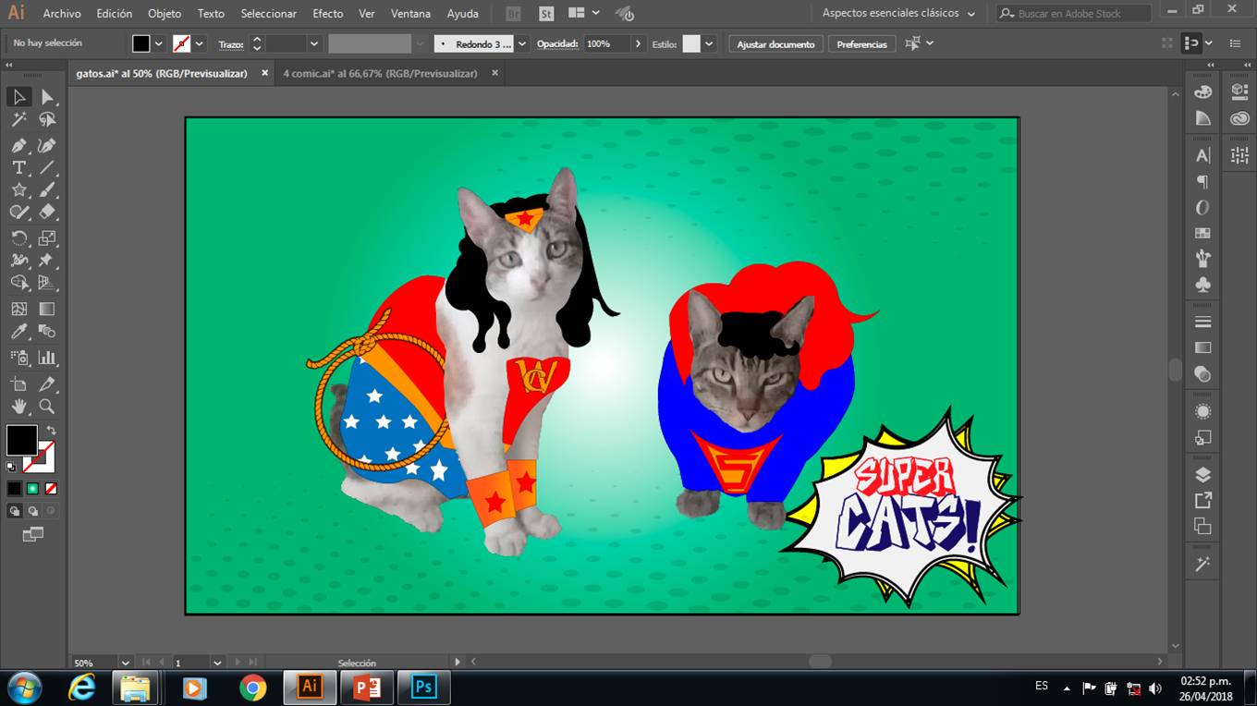Select the Symbol Sprayer tool
The height and width of the screenshot is (706, 1257).
[x=18, y=358]
